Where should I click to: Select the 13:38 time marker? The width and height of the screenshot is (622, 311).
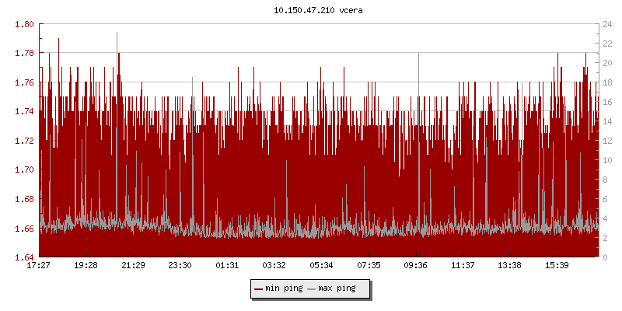(x=510, y=265)
